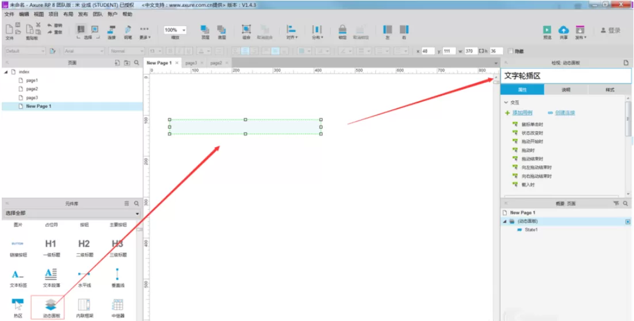634x321 pixels.
Task: Tick the 隐藏 hidden checkbox
Action: tap(510, 51)
